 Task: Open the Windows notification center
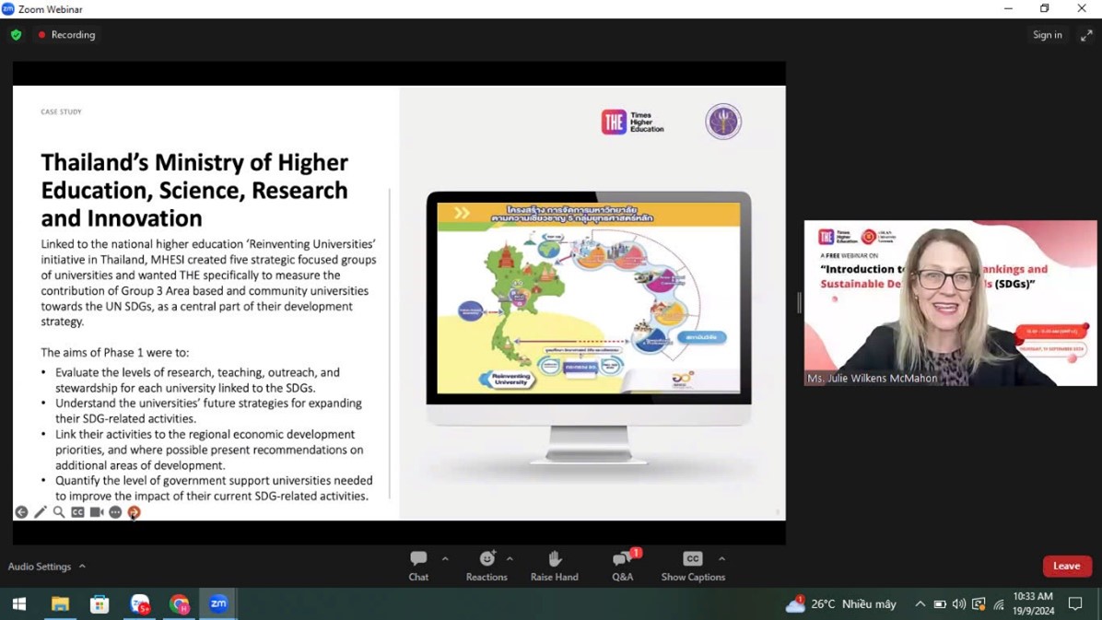[x=1075, y=603]
